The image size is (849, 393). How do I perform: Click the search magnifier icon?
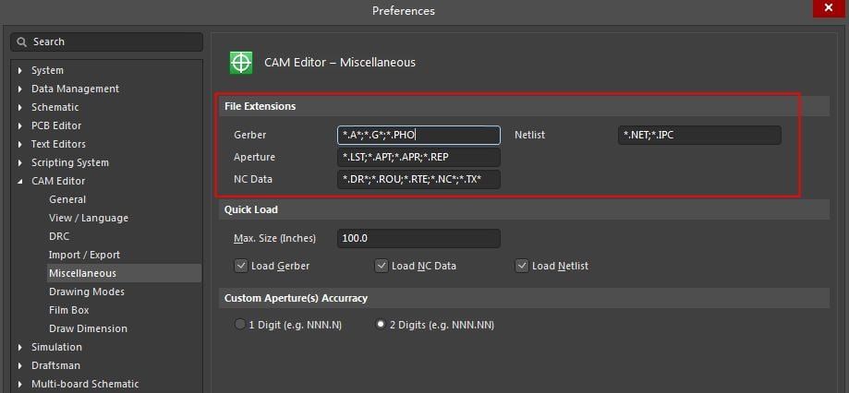pyautogui.click(x=21, y=42)
